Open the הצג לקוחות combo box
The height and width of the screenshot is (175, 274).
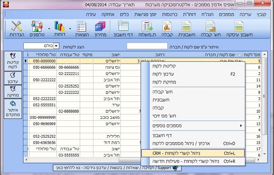41,46
